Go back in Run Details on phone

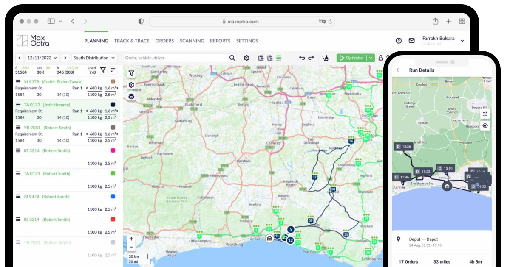tap(398, 70)
